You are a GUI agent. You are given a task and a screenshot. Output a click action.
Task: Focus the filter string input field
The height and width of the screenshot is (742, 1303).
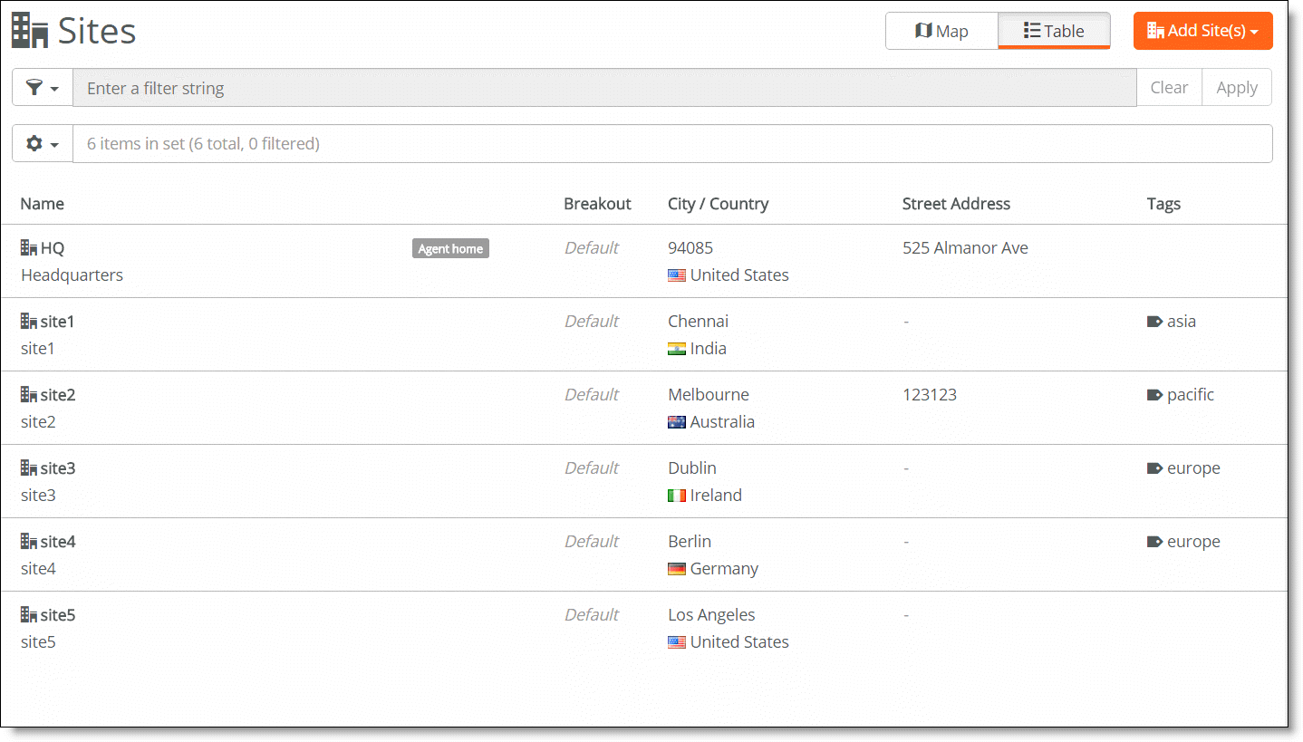(x=604, y=88)
